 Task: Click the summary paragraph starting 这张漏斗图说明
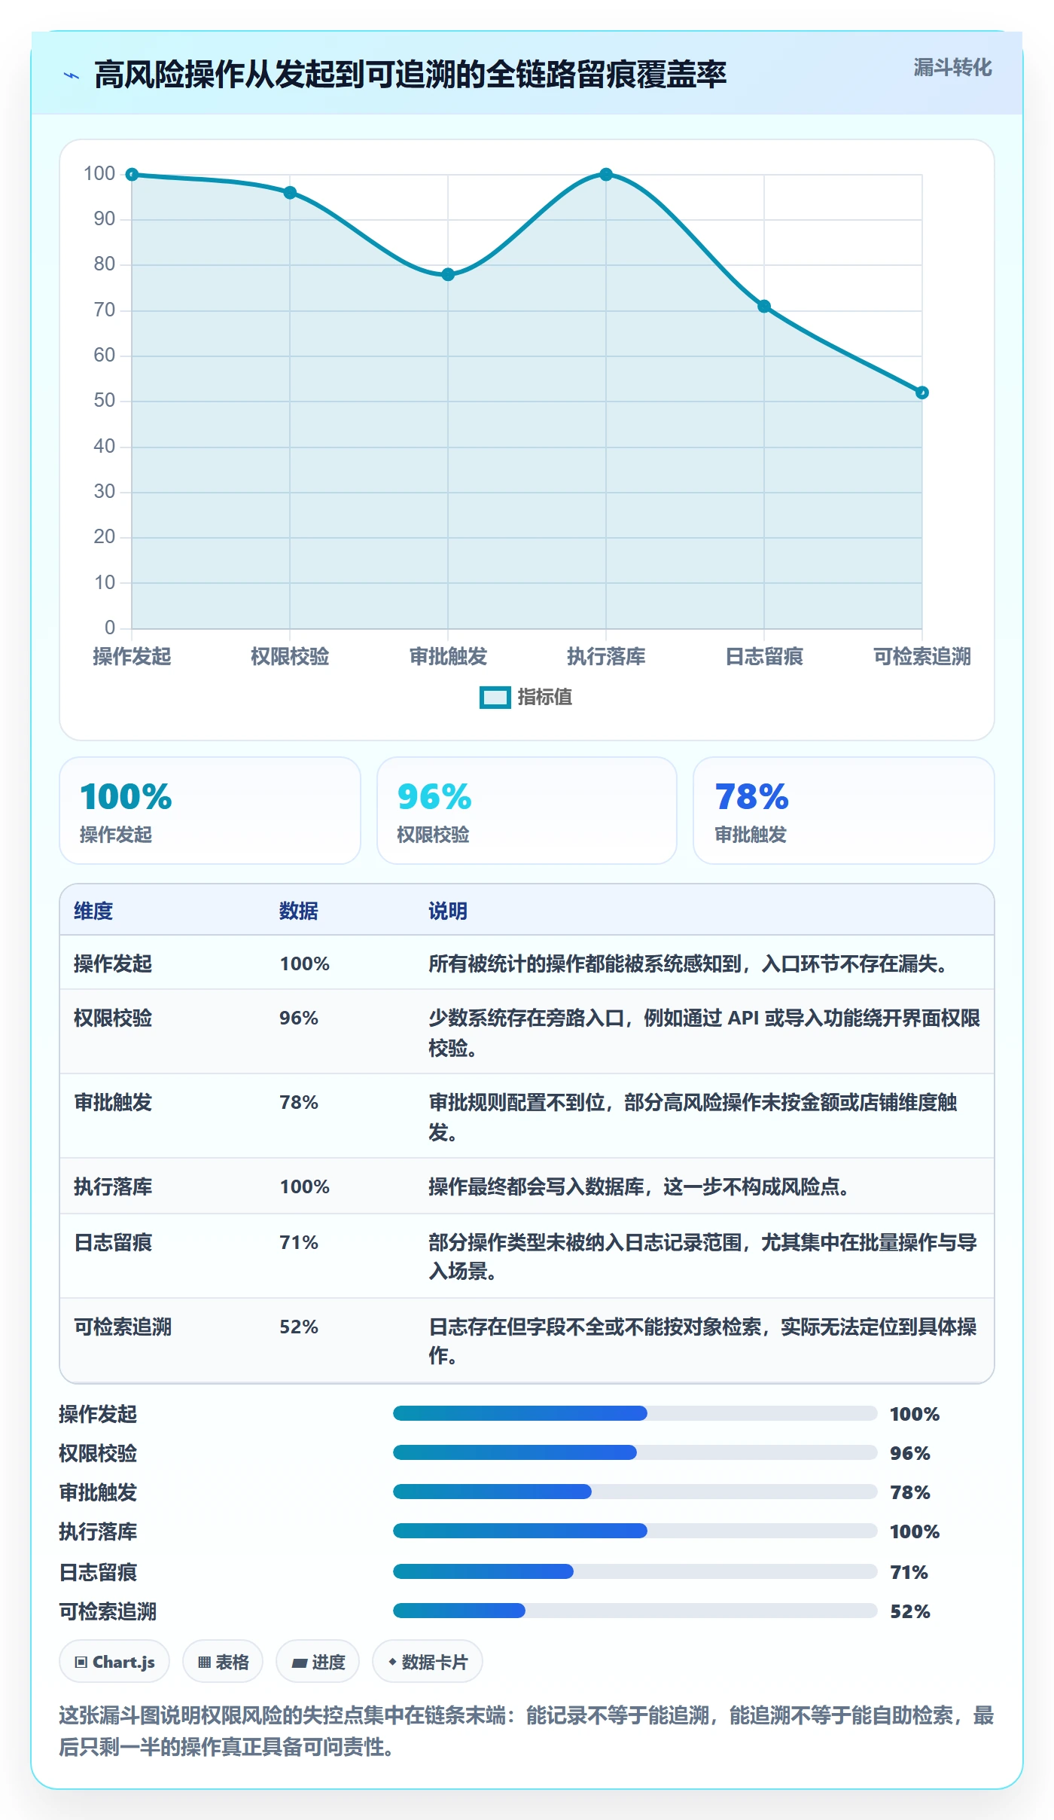(x=527, y=1730)
